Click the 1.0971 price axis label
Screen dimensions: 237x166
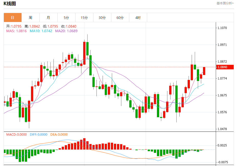point(222,45)
